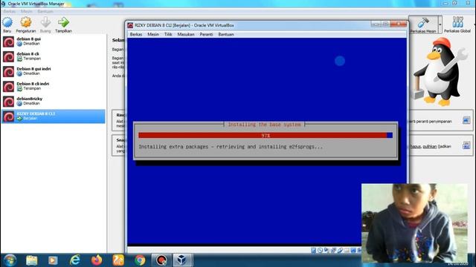Launch Internet Explorer from the taskbar
Screen dimensions: 476x267
click(x=74, y=260)
